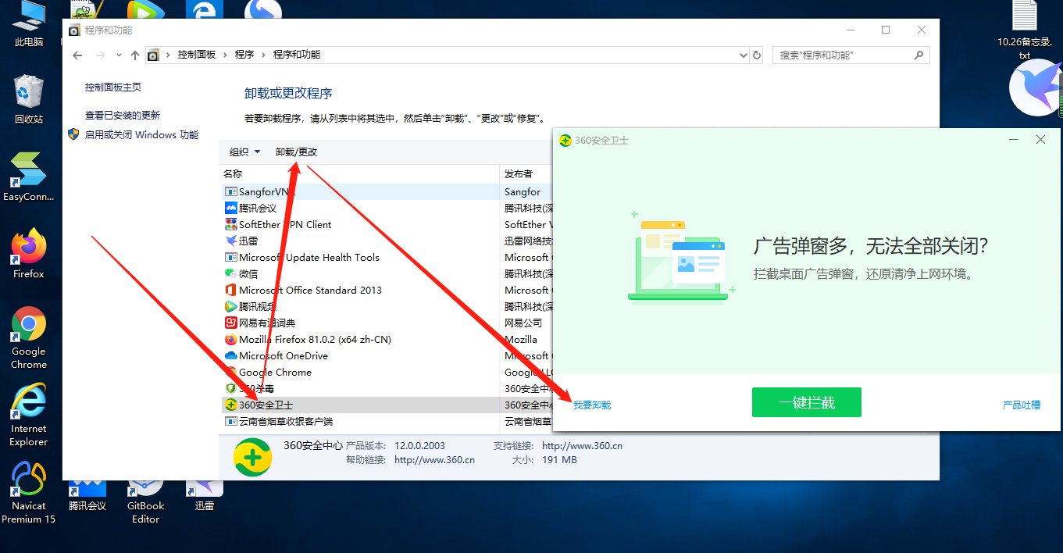
Task: Click the 我要卸载 link in the dialog
Action: coord(590,405)
